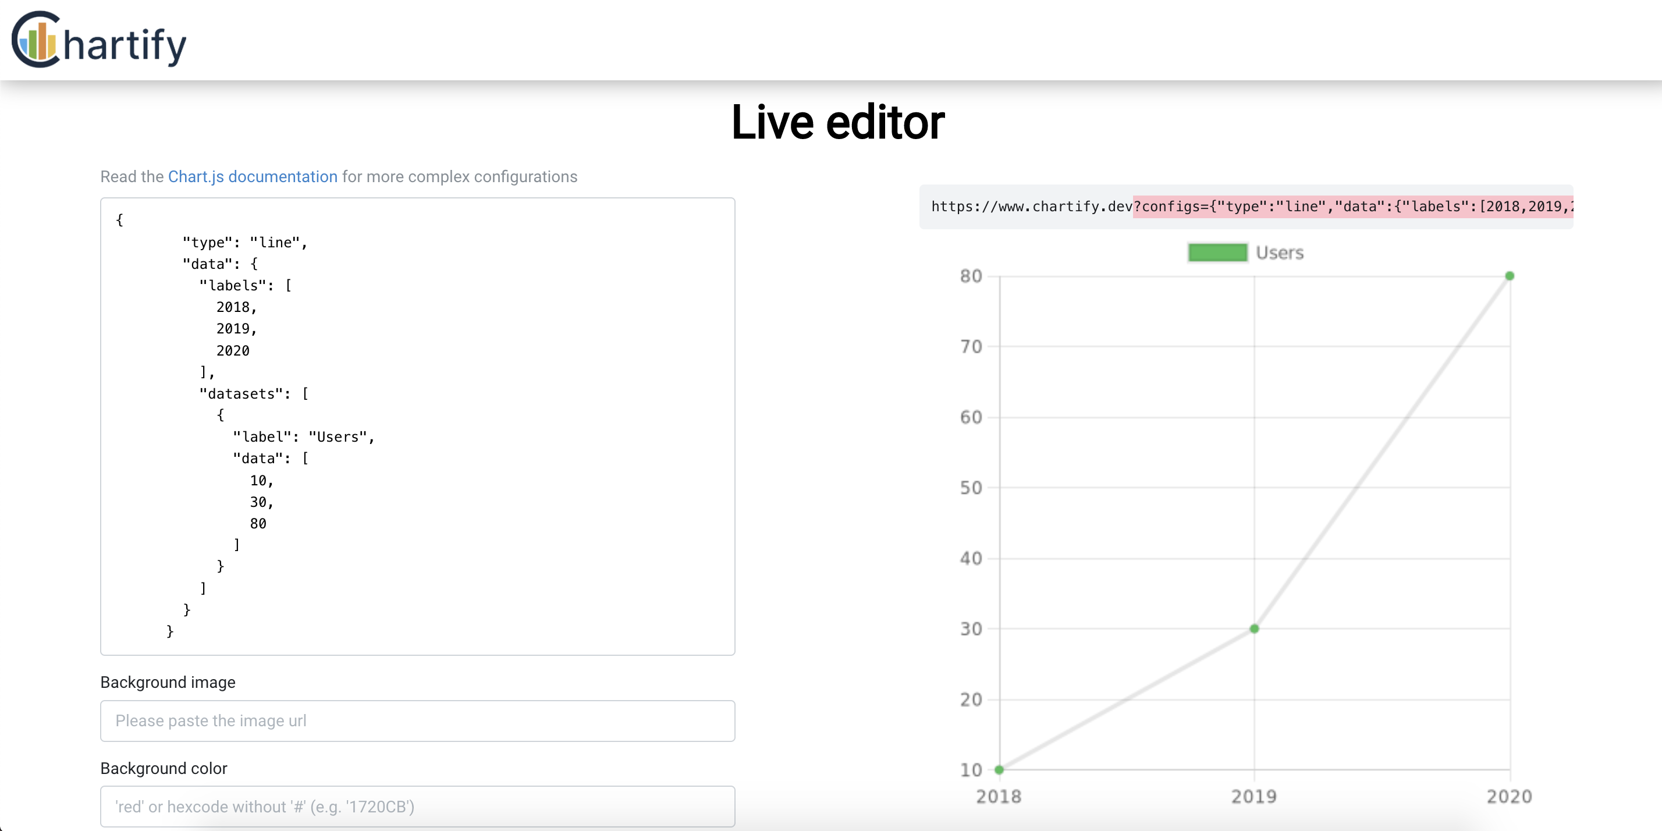Open the Chart.js documentation link
The height and width of the screenshot is (831, 1662).
[x=253, y=177]
